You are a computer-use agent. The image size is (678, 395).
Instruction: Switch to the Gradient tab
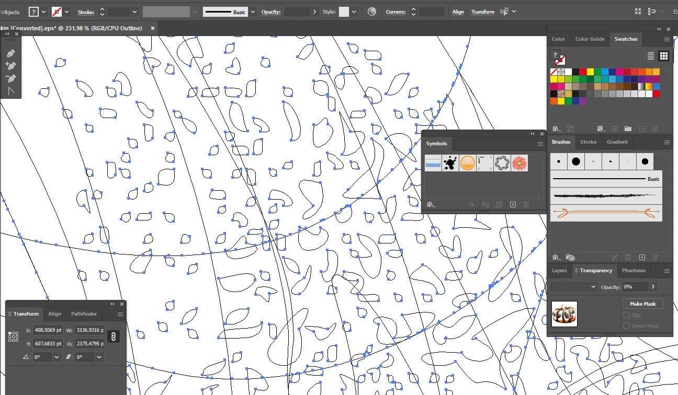tap(617, 142)
